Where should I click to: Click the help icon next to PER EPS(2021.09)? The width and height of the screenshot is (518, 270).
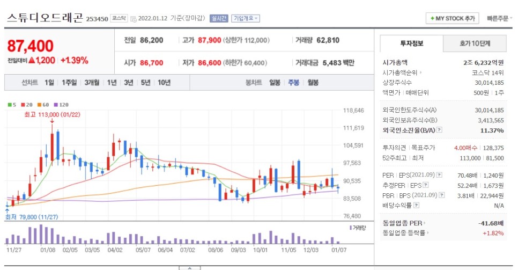439,175
